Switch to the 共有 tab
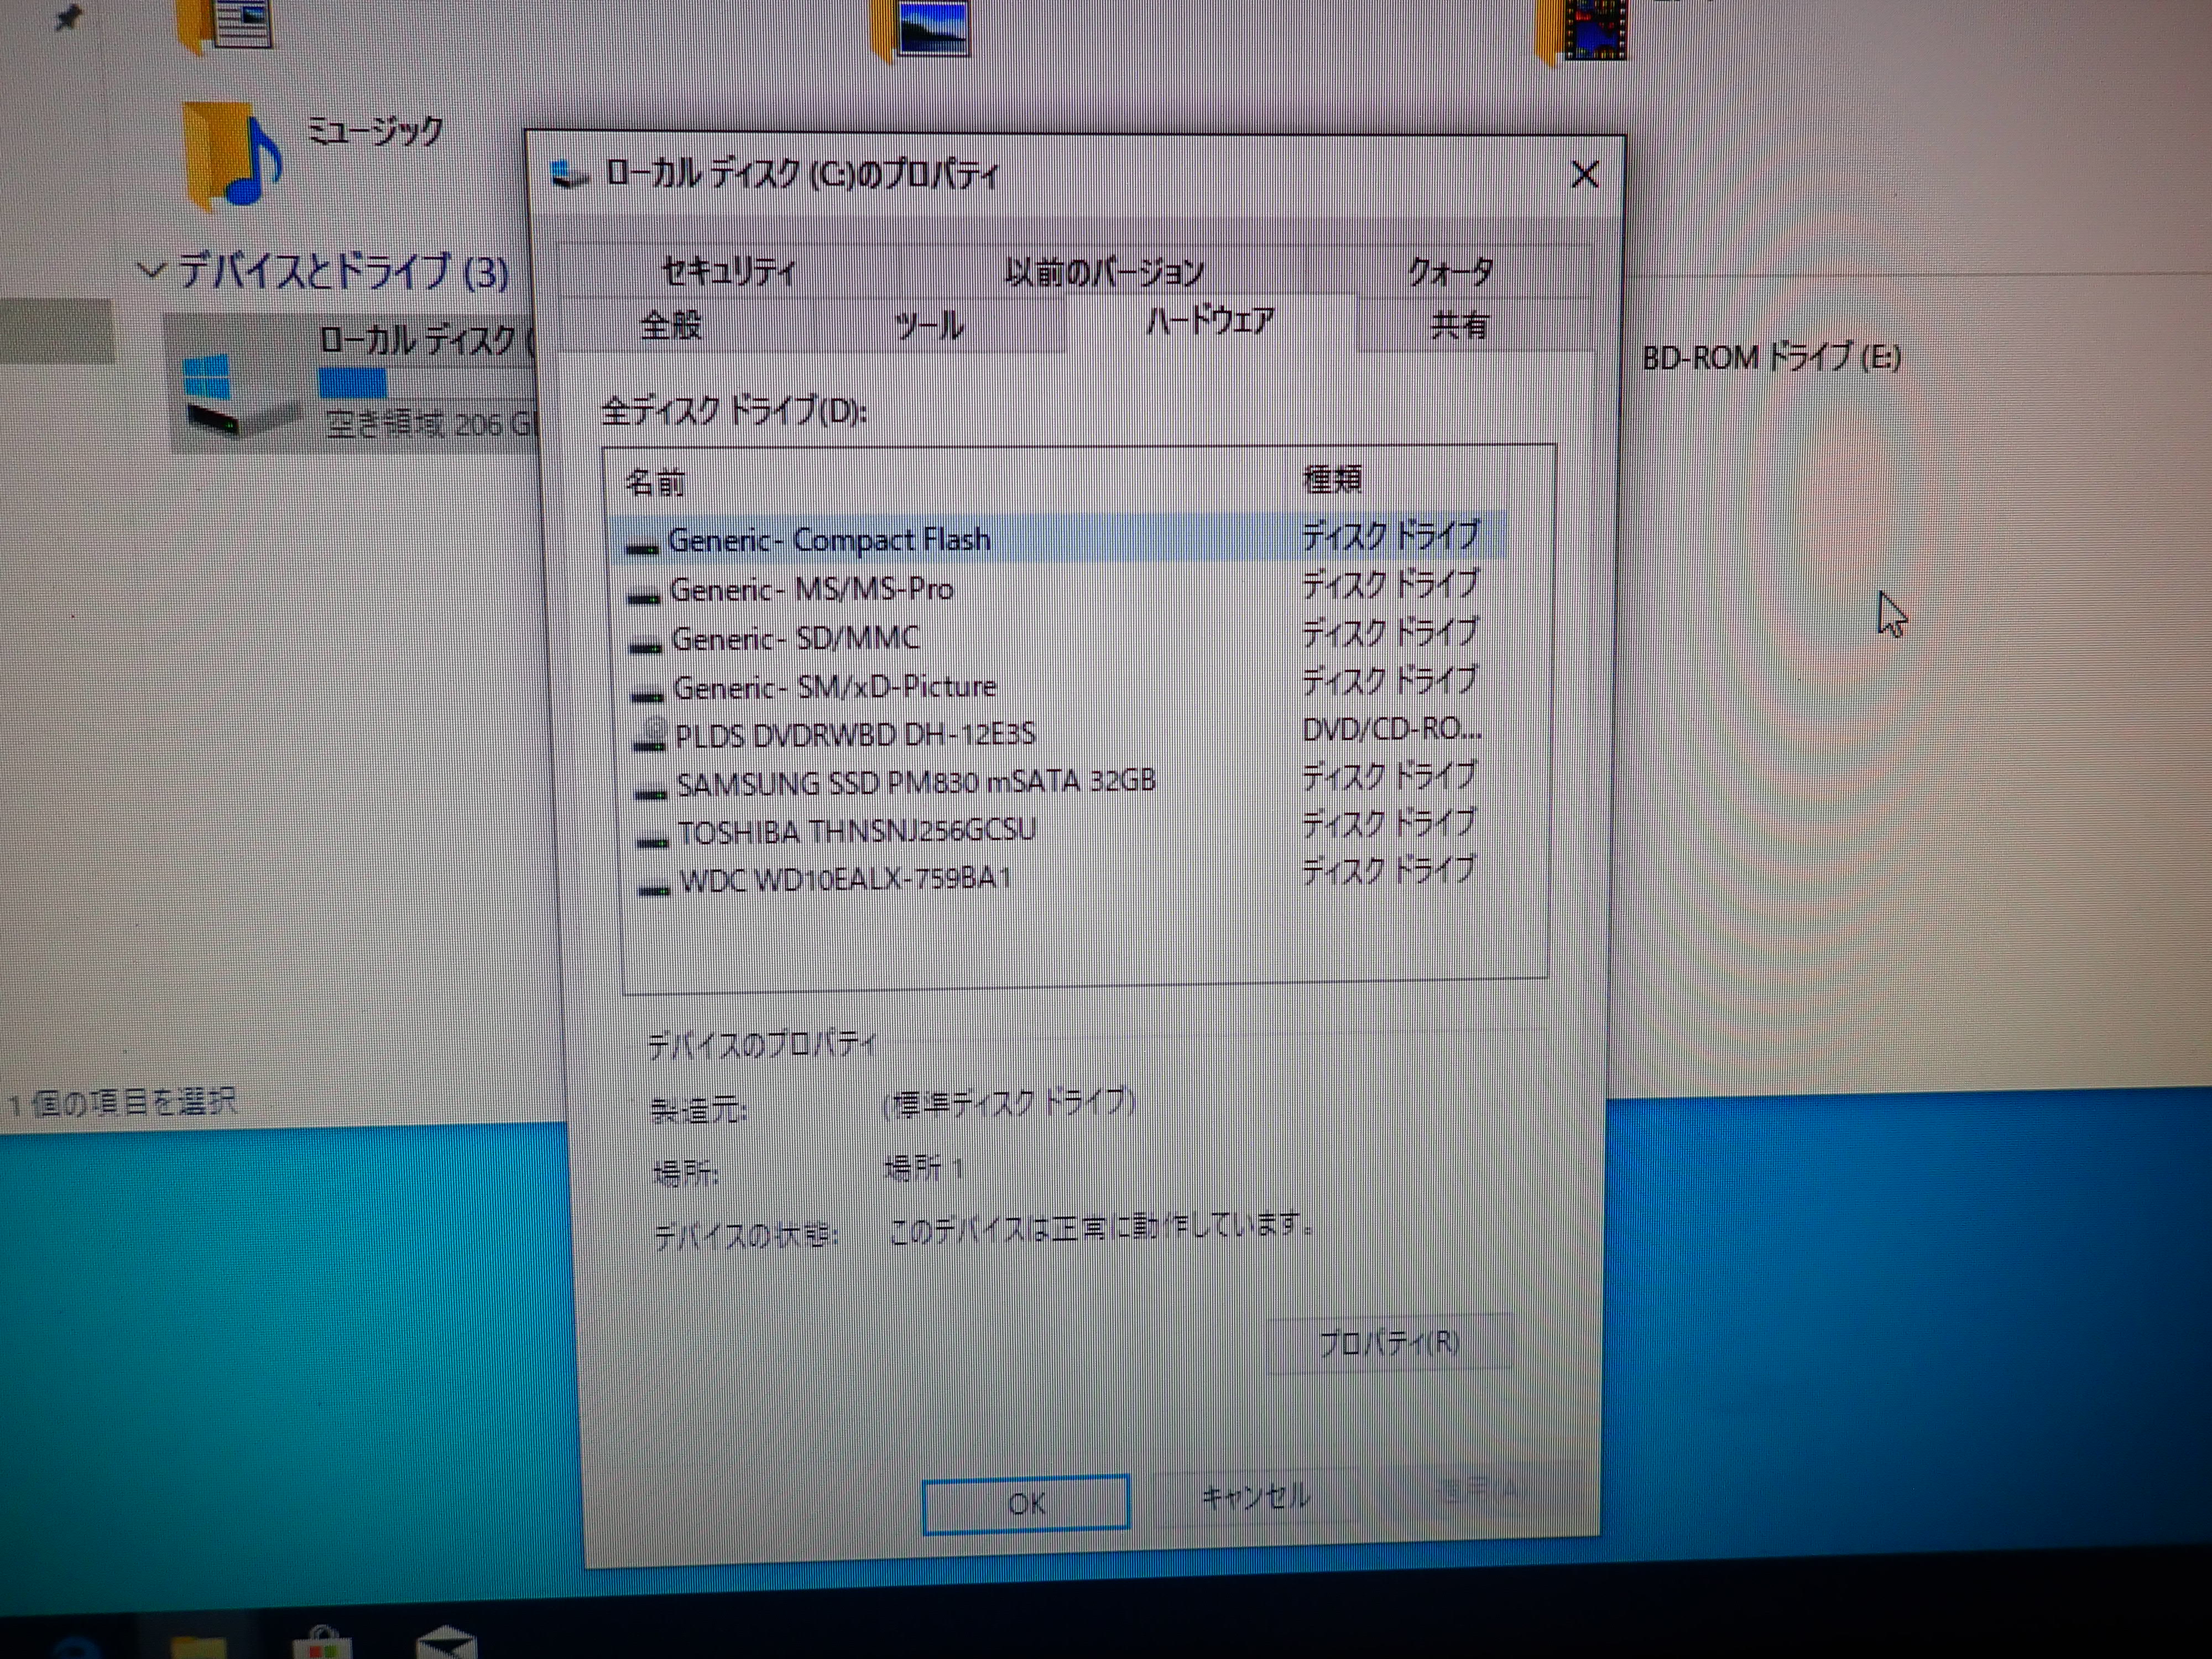 pyautogui.click(x=1460, y=325)
